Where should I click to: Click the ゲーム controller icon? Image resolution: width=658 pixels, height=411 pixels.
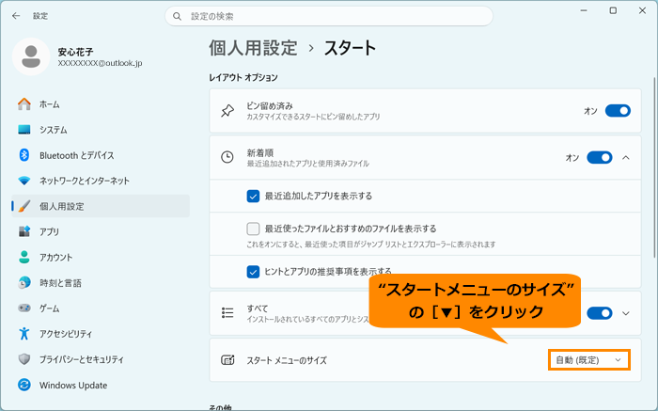[x=24, y=308]
